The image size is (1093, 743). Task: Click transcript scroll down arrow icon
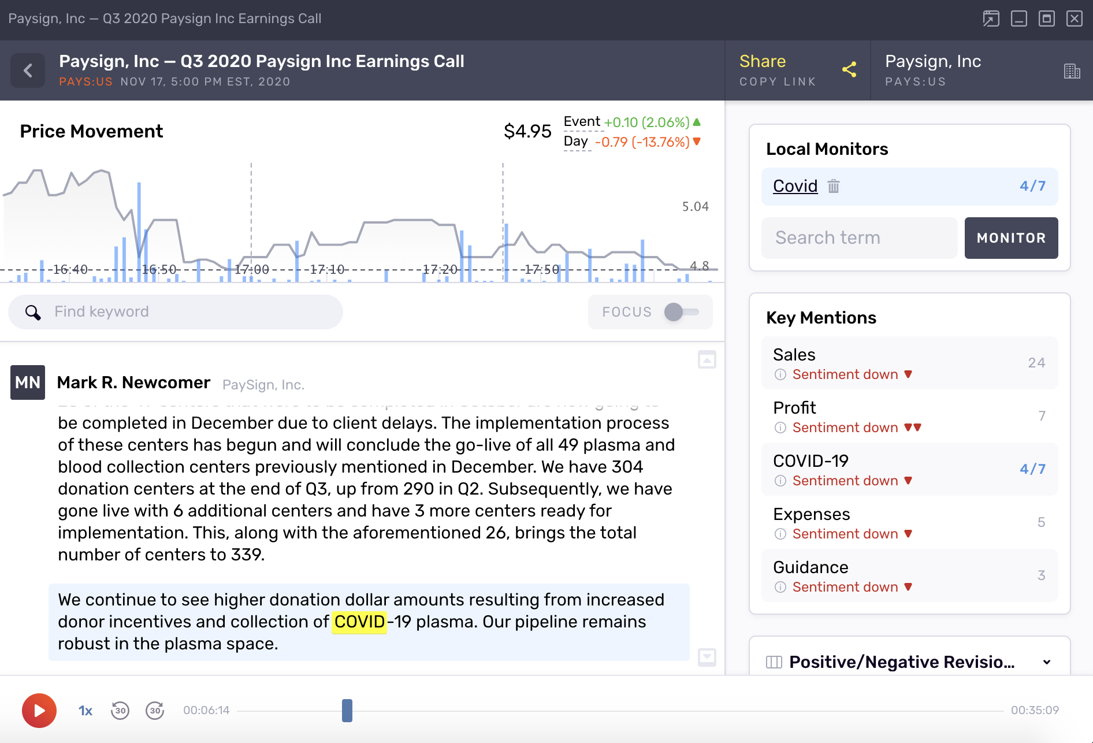click(x=707, y=657)
